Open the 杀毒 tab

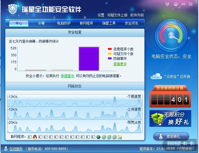[41, 23]
